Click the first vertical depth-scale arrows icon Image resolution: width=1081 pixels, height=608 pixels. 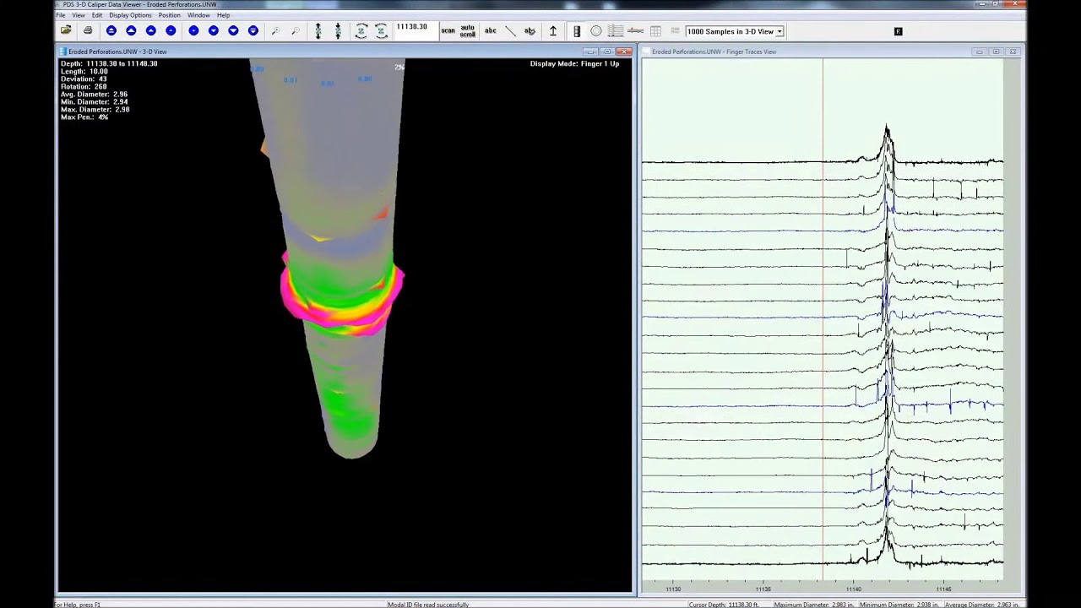point(318,31)
